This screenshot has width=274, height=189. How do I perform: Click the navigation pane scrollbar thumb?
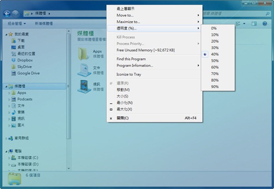pos(68,87)
